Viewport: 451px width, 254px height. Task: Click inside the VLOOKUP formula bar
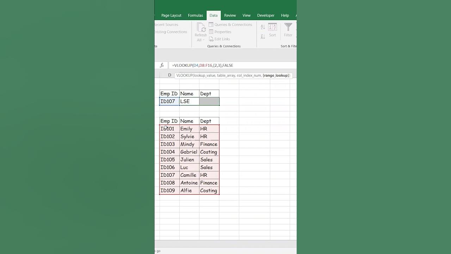tap(233, 65)
